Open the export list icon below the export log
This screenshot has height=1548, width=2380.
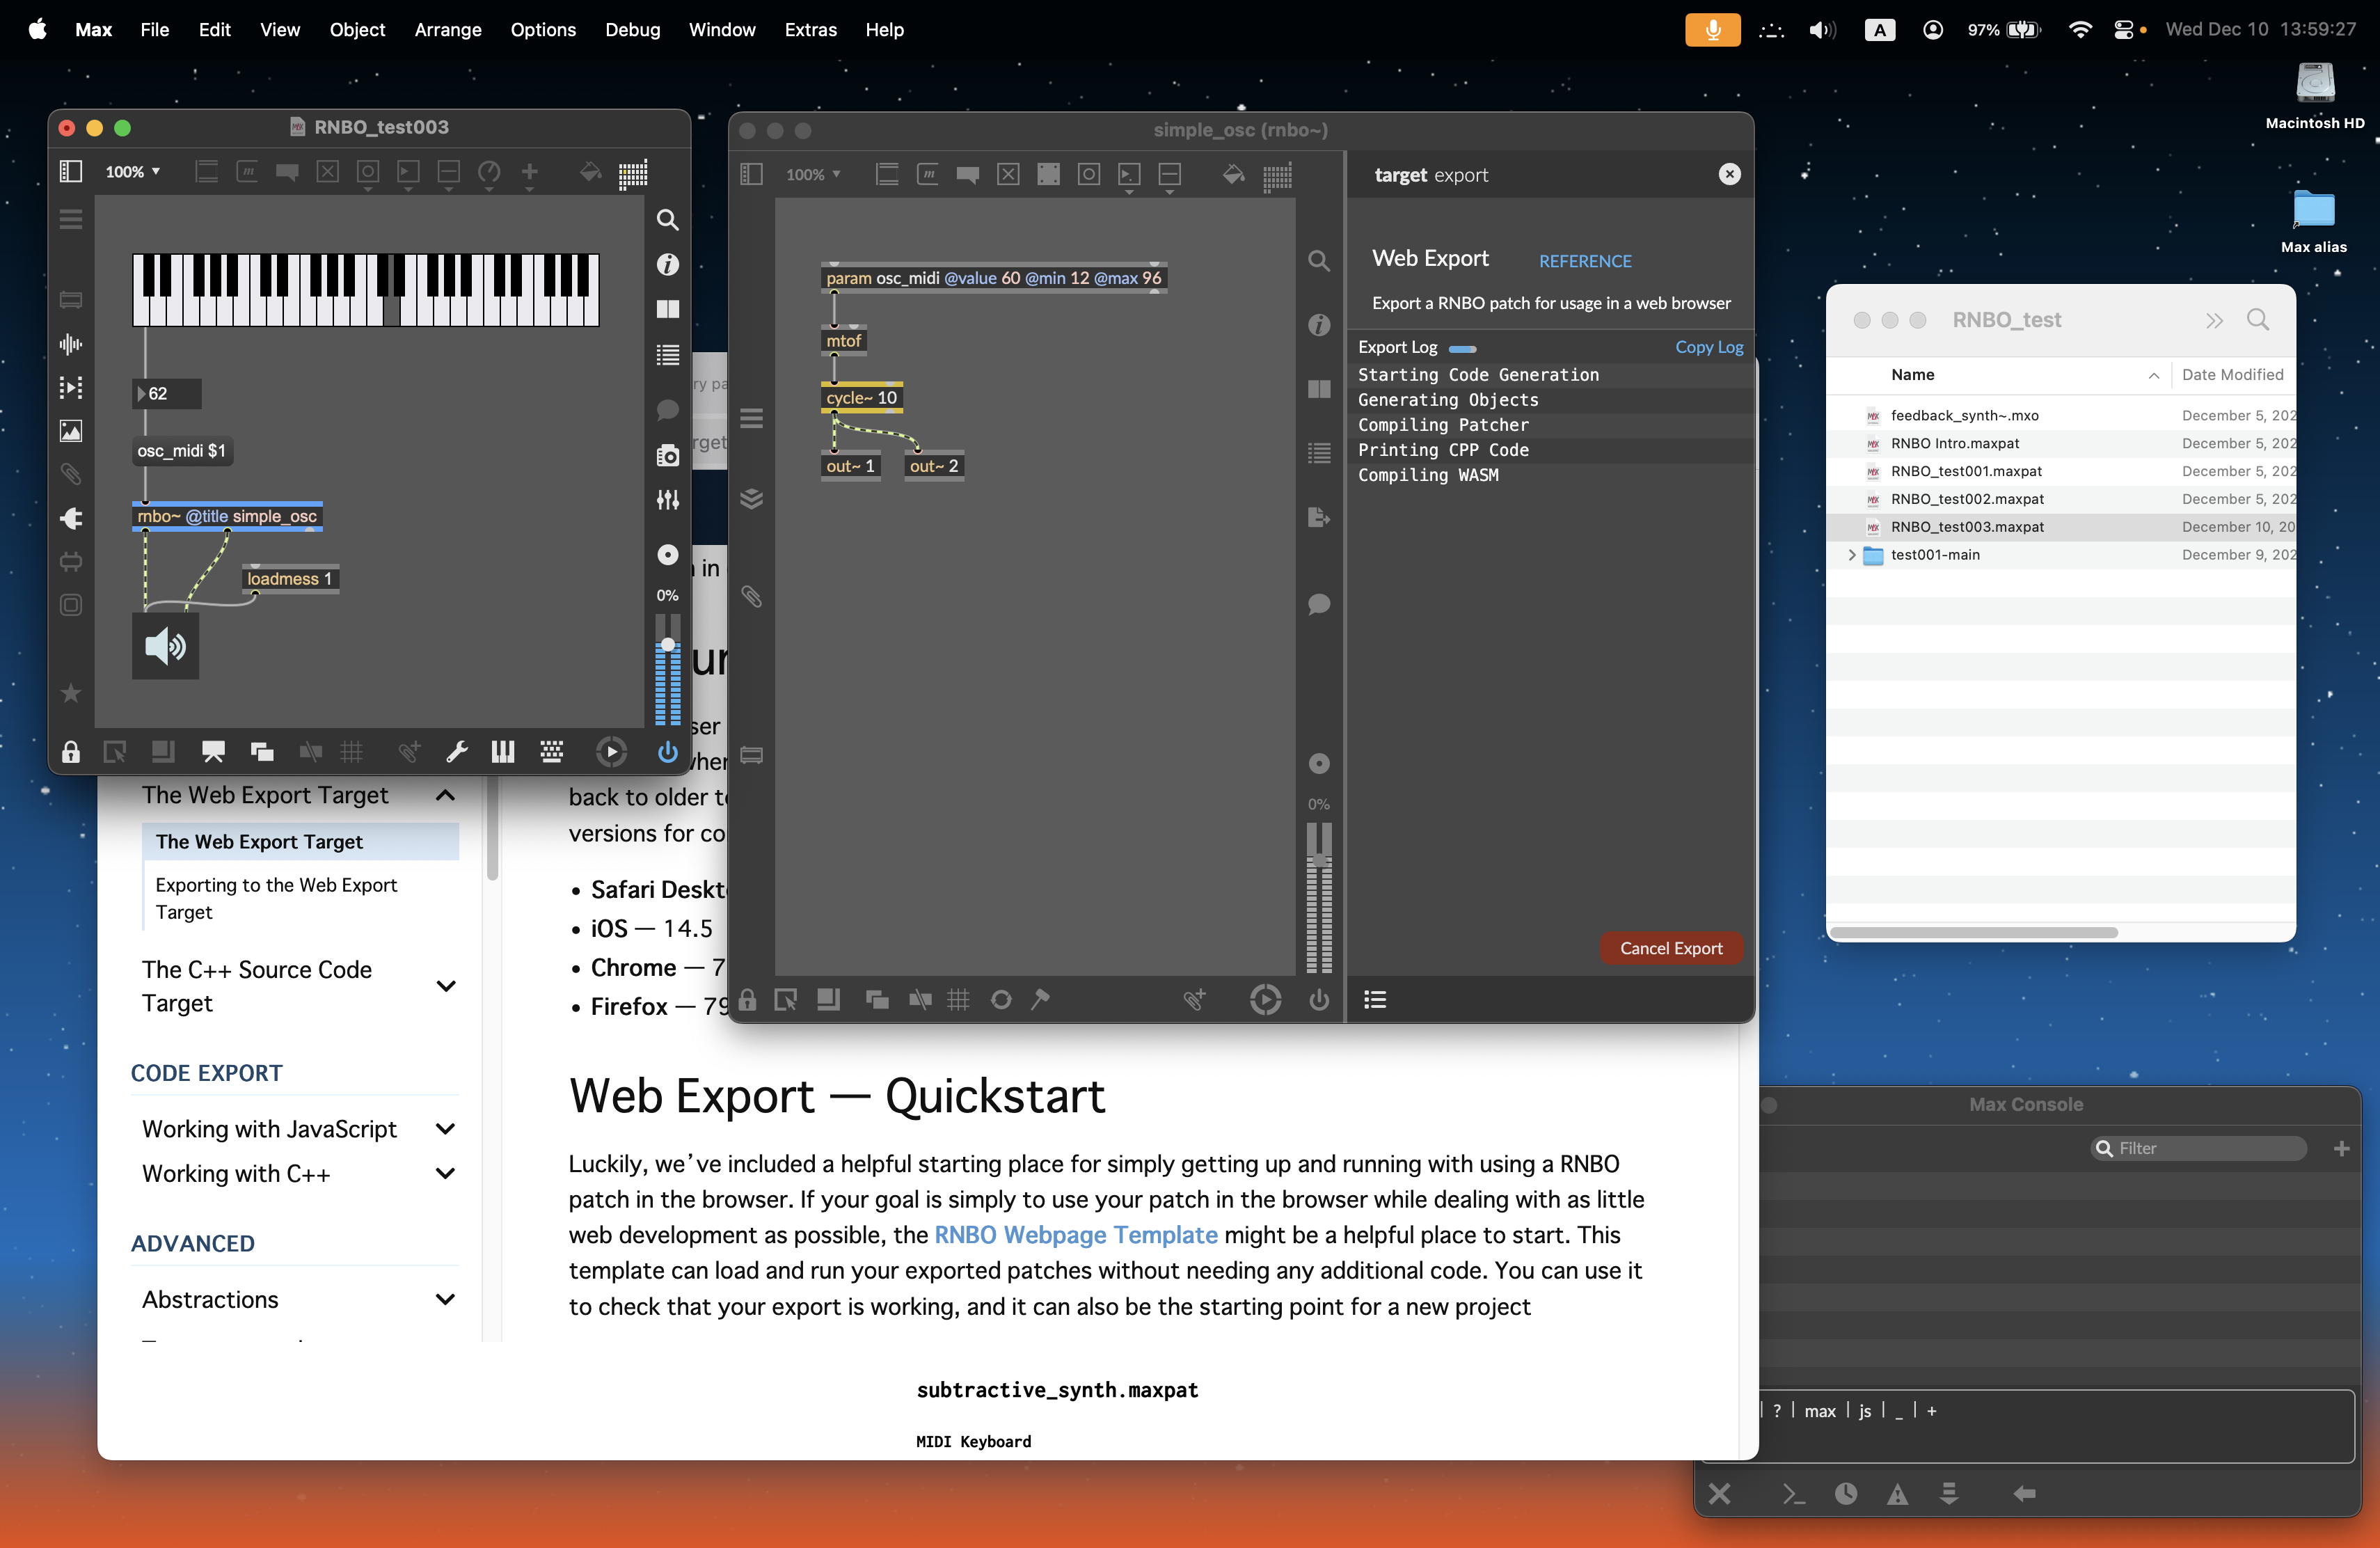point(1375,999)
